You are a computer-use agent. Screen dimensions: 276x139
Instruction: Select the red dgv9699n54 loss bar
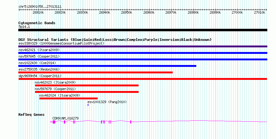(x=143, y=79)
